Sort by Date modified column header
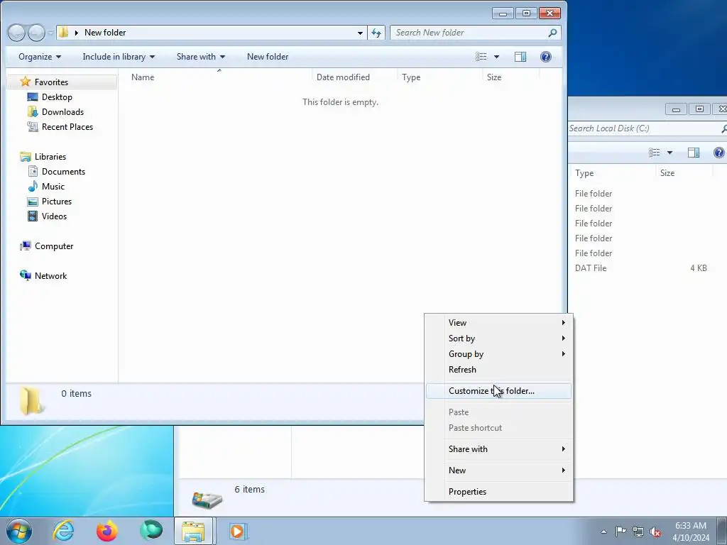Viewport: 727px width, 545px height. click(355, 77)
